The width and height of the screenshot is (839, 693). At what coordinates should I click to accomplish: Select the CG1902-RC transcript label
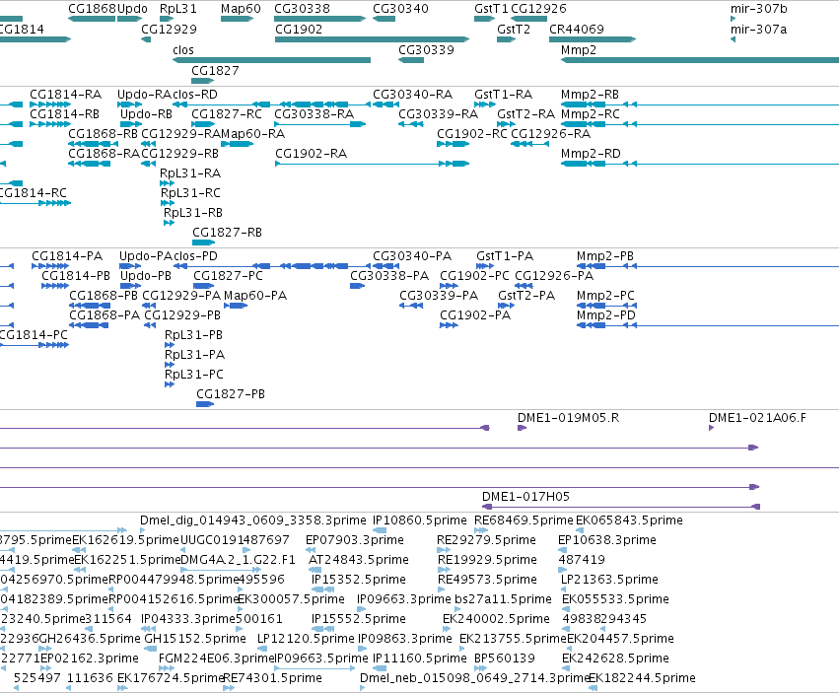point(472,134)
